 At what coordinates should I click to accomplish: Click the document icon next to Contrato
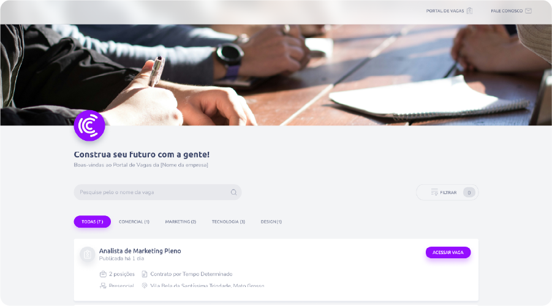145,274
